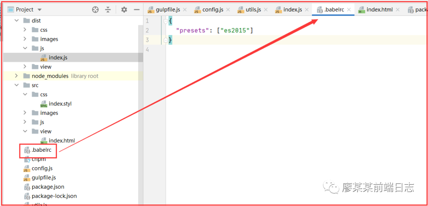The width and height of the screenshot is (428, 206).
Task: Switch to the config.js tab
Action: (213, 10)
